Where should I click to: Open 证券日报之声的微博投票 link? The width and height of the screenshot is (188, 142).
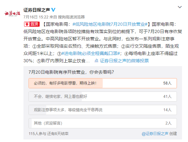coord(124,61)
